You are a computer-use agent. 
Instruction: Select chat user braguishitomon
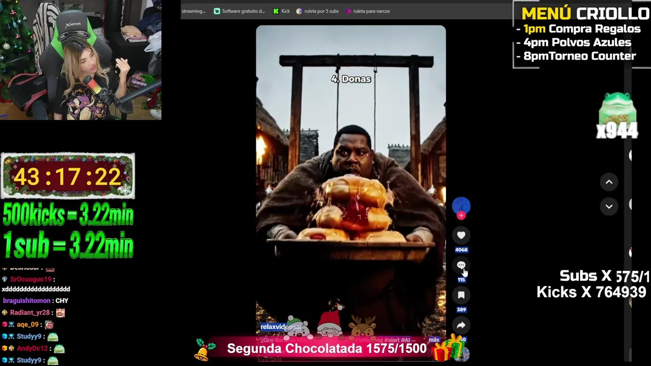[x=26, y=301]
